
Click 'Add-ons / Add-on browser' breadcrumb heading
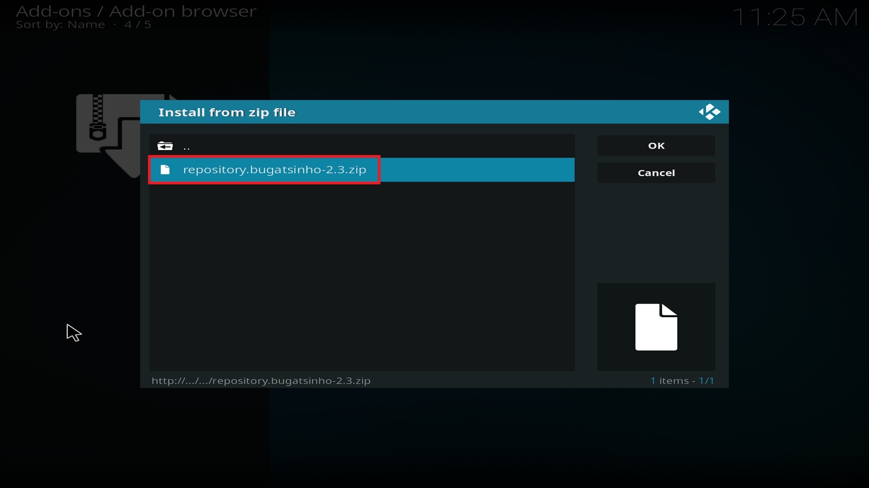136,11
